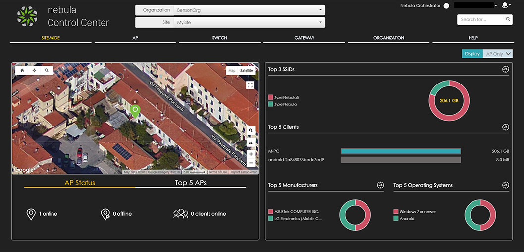Click the Display button
This screenshot has width=524, height=252.
pyautogui.click(x=472, y=54)
